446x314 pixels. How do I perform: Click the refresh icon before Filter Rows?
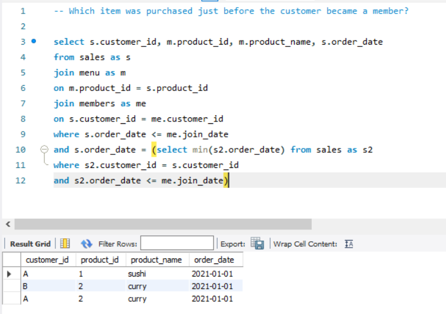point(87,244)
